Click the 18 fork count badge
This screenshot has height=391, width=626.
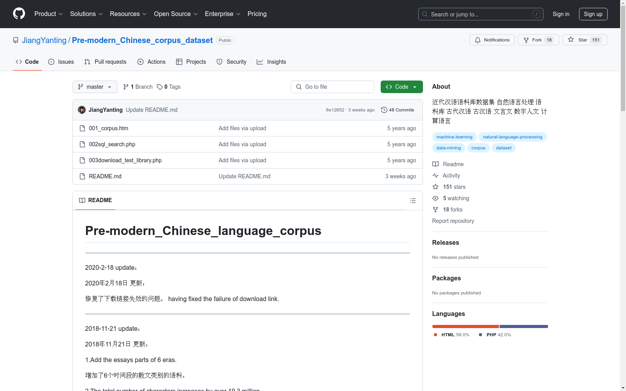tap(549, 40)
